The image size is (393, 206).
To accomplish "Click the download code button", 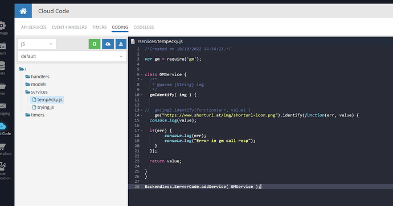I will pos(121,44).
